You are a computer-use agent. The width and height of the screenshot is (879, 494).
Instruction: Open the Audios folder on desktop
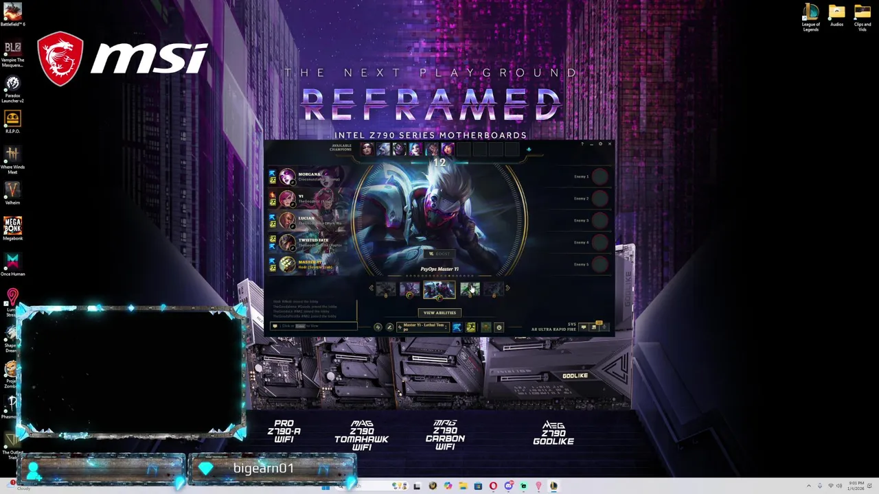point(836,15)
